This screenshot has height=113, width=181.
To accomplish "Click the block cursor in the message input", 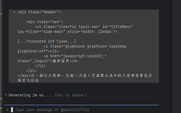I will tap(12, 110).
